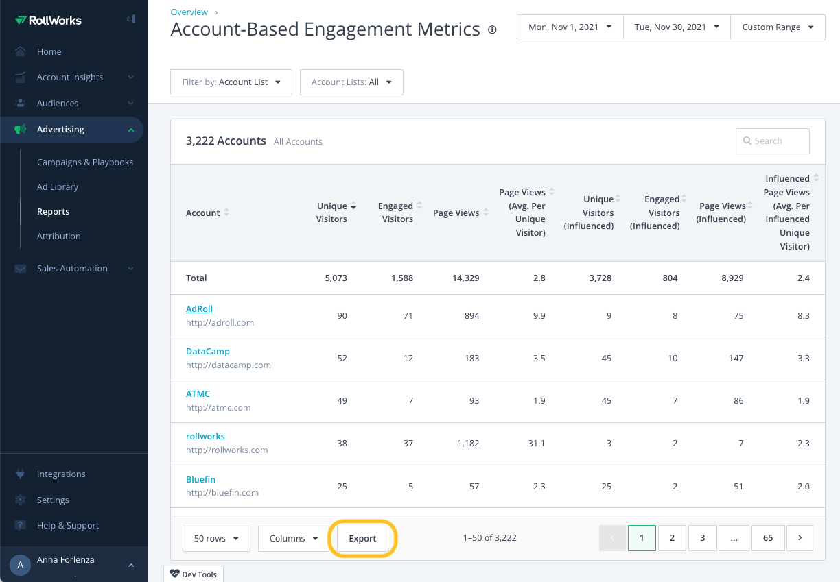Screen dimensions: 840x582
Task: Open the end date Tue, Nov 30, 2021 dropdown
Action: coord(677,27)
